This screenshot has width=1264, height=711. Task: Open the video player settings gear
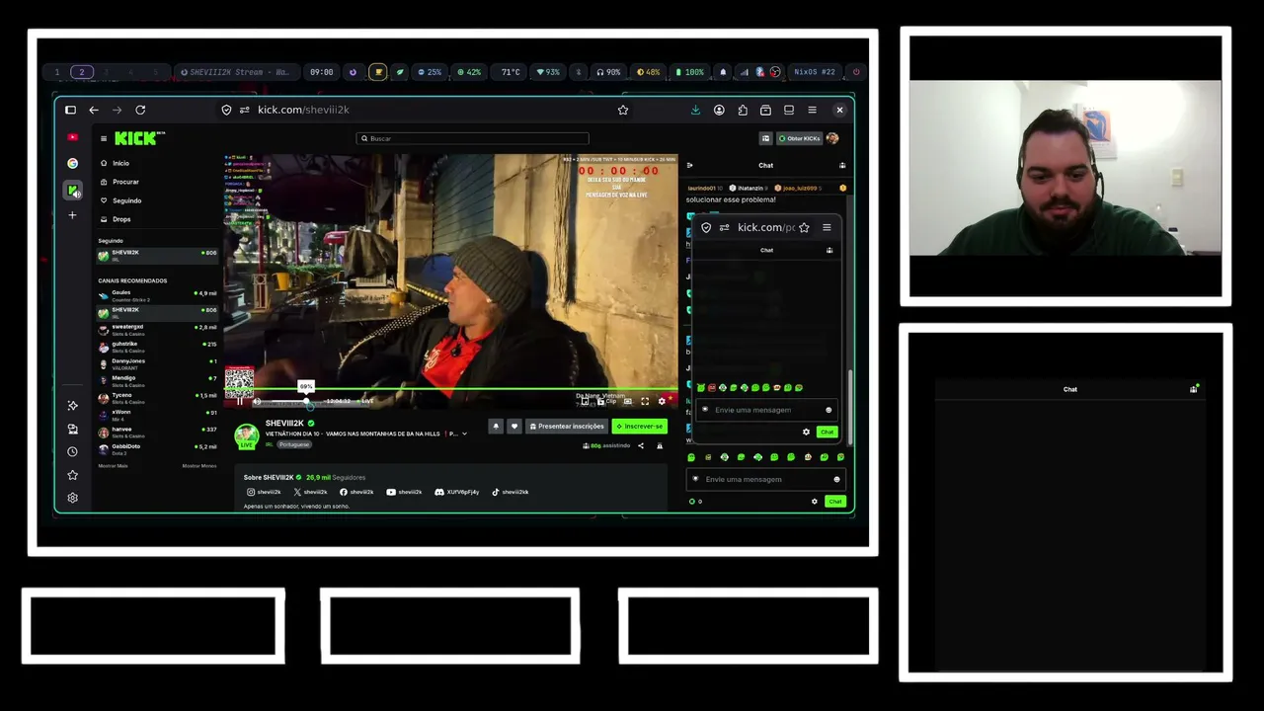(662, 401)
